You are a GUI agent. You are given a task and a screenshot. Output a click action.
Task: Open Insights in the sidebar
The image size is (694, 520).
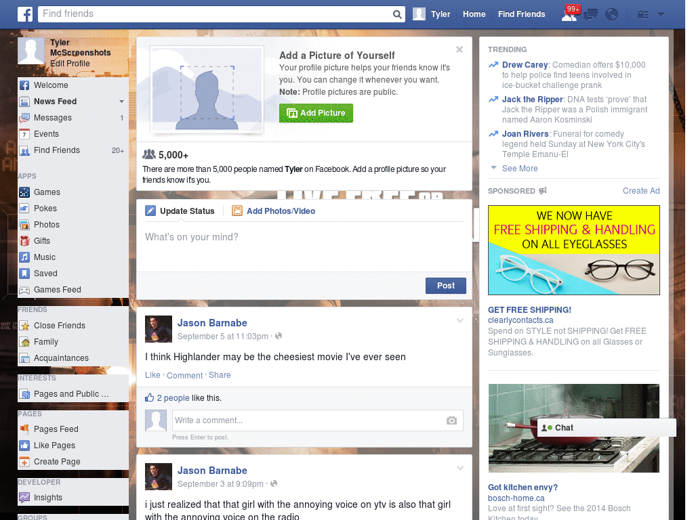click(73, 498)
